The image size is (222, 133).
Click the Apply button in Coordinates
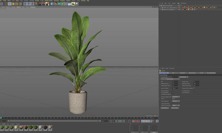(x=154, y=132)
